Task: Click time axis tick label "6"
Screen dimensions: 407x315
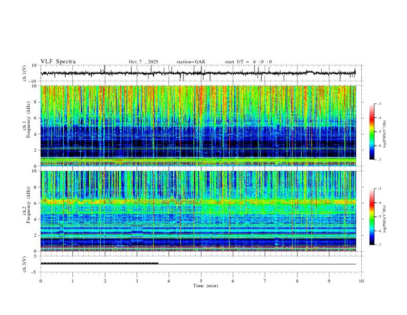Action: (233, 281)
